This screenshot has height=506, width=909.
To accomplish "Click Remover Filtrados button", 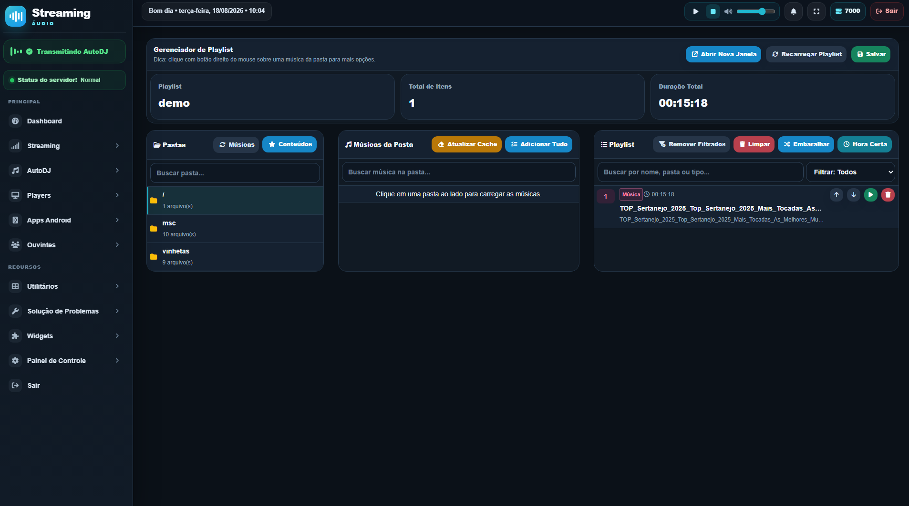I will [x=692, y=144].
